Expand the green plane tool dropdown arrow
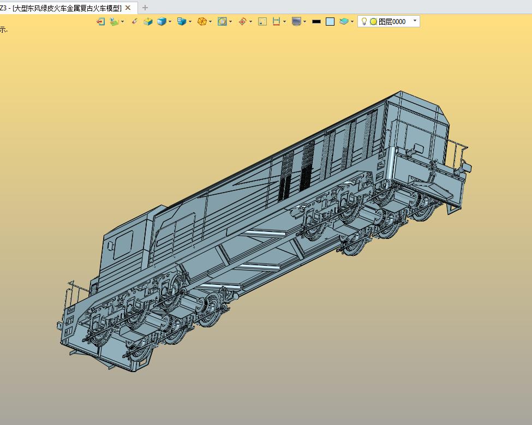The image size is (532, 425). 122,22
